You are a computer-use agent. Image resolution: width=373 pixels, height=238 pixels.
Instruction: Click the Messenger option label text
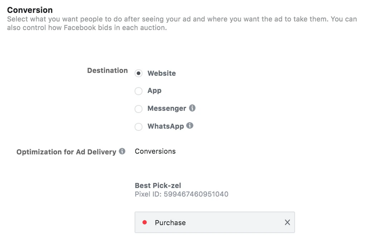pos(167,108)
